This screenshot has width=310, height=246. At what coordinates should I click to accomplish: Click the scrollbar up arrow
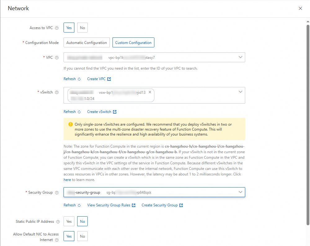pyautogui.click(x=308, y=21)
